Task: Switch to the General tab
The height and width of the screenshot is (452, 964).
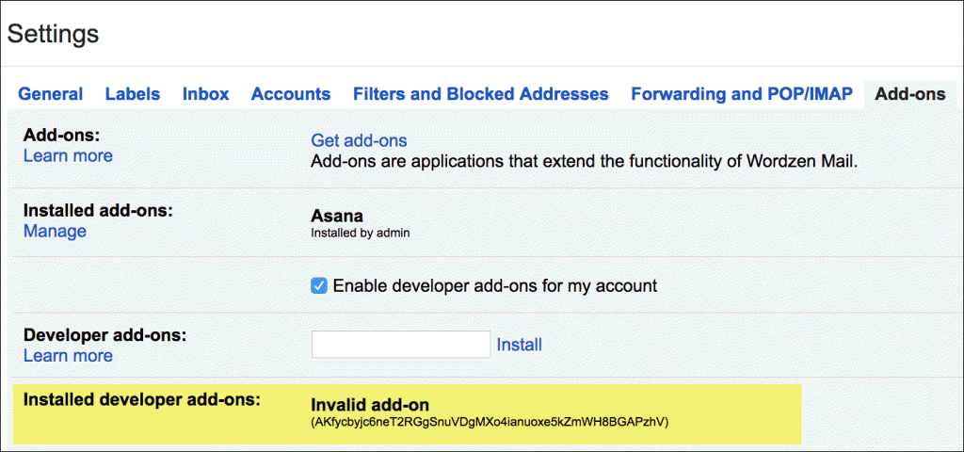Action: 51,94
